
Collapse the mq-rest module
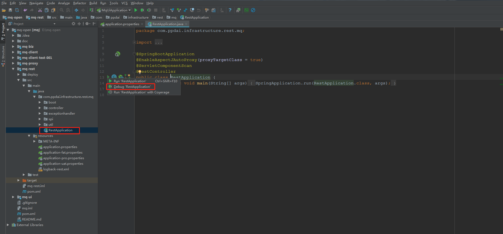tap(13, 69)
